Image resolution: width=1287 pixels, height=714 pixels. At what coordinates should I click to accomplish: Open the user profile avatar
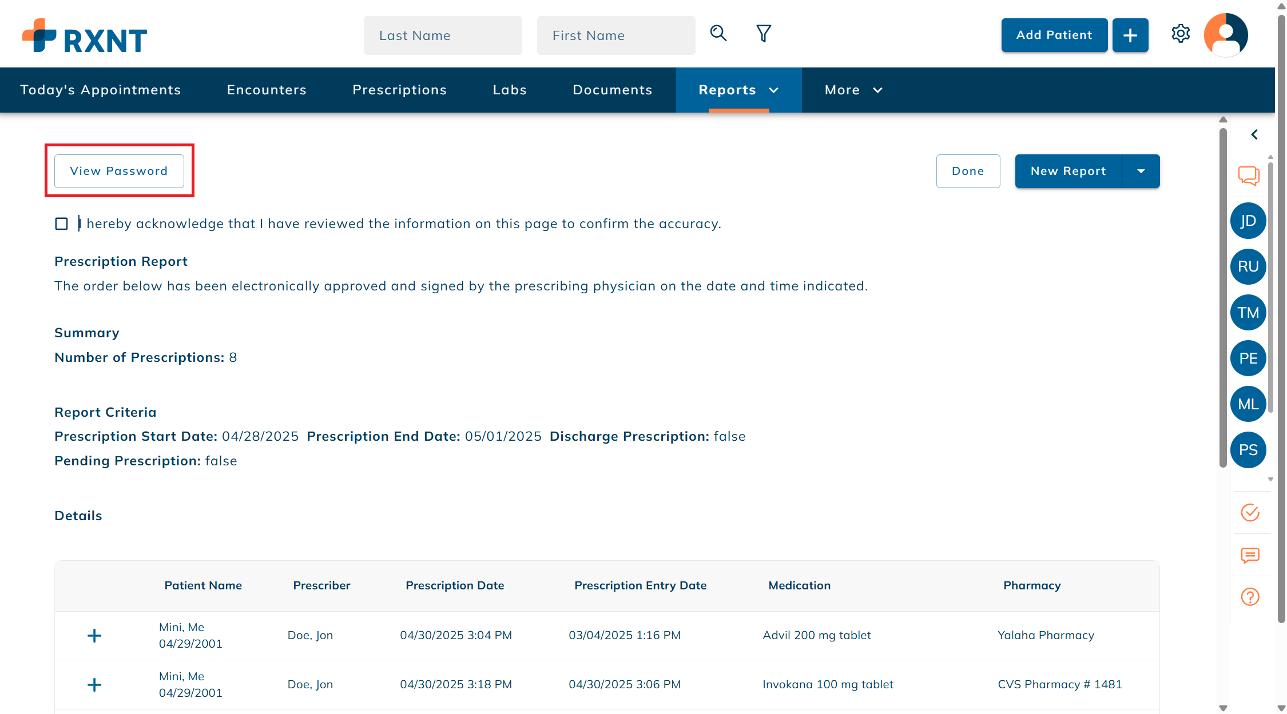click(x=1226, y=35)
